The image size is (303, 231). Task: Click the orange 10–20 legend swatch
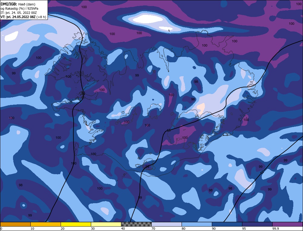tap(46, 224)
